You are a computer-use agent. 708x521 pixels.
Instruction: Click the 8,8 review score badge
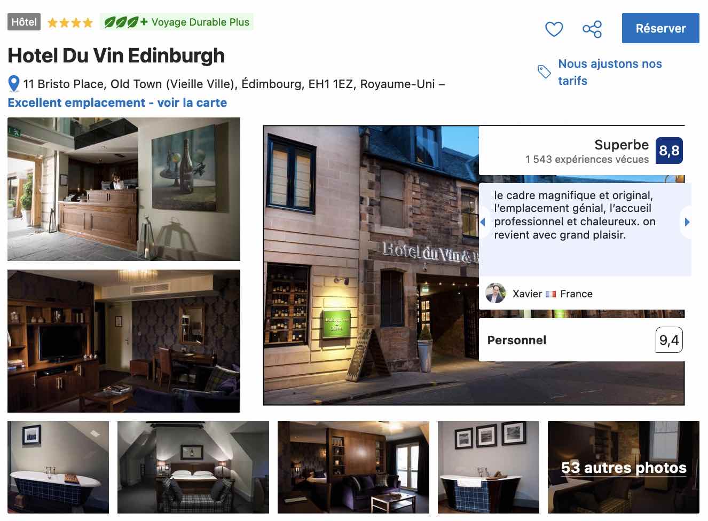668,151
